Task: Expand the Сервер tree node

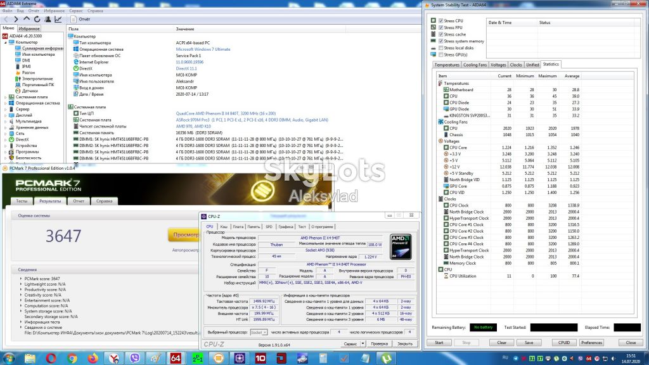Action: [5, 109]
